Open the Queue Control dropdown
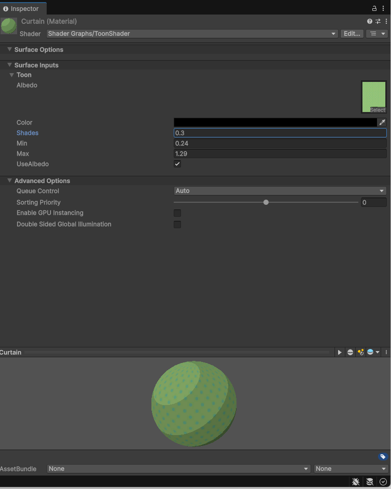This screenshot has width=391, height=489. 280,191
